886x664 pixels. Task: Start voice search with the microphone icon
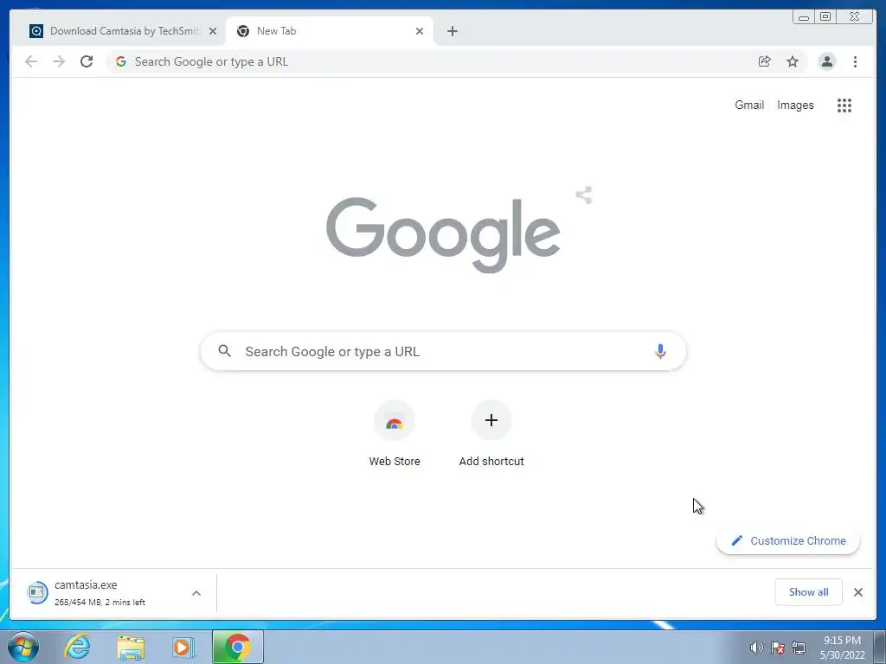(660, 351)
